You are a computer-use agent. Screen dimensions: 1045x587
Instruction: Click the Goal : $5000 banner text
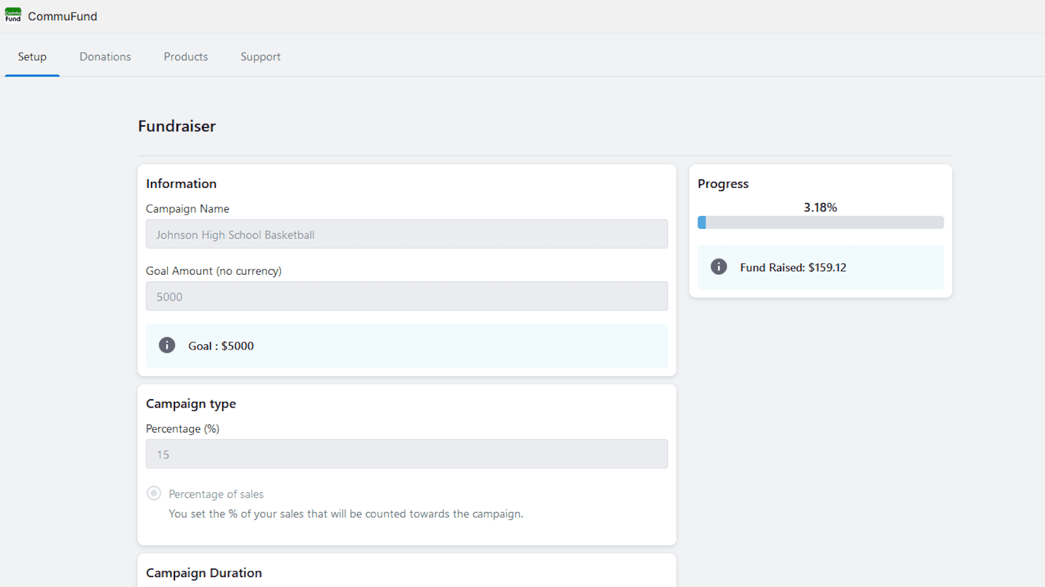pos(221,346)
